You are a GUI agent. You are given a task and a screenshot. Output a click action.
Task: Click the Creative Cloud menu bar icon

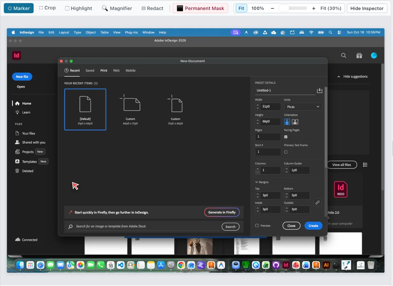point(256,32)
